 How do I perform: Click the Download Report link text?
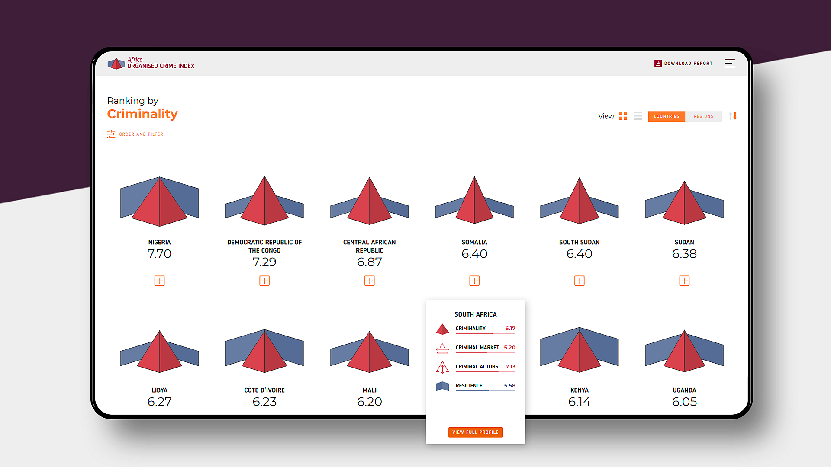point(688,64)
